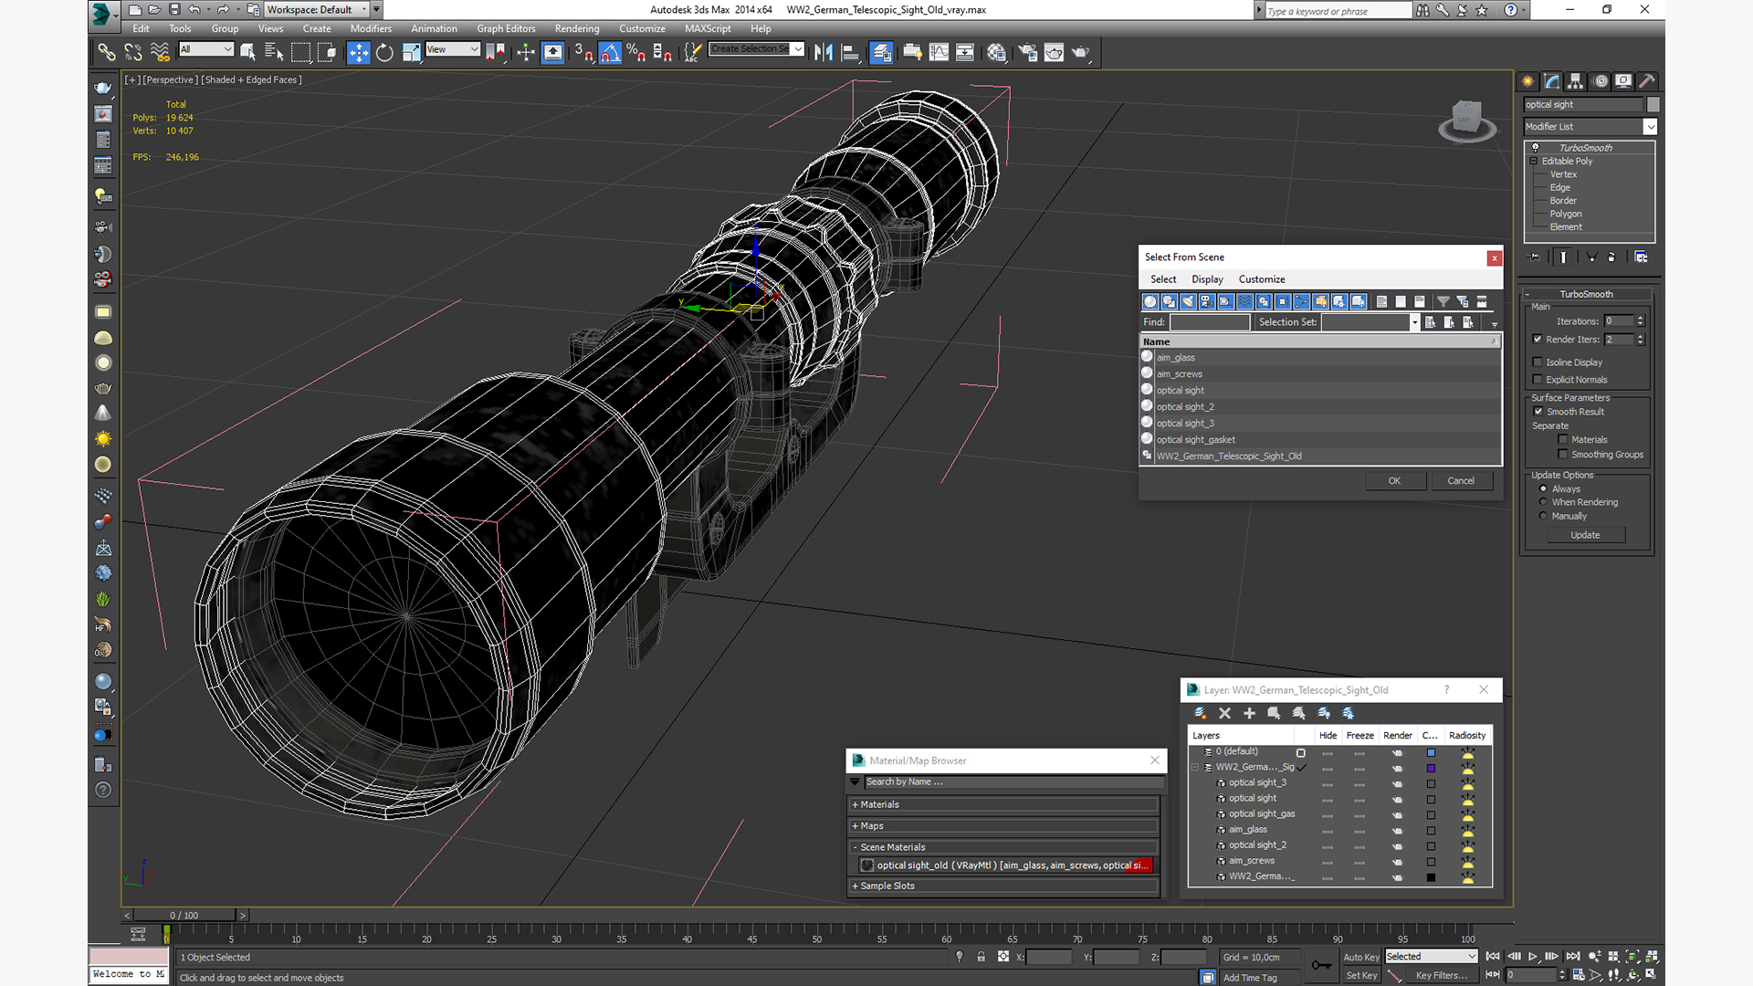The height and width of the screenshot is (986, 1753).
Task: Open the Graph Editors menu
Action: [x=506, y=29]
